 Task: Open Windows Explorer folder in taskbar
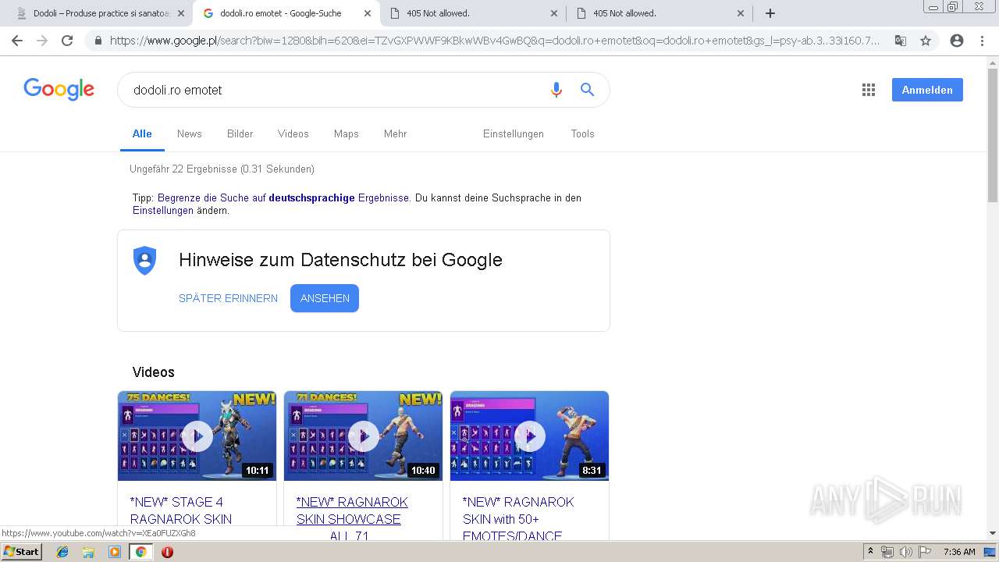[88, 552]
